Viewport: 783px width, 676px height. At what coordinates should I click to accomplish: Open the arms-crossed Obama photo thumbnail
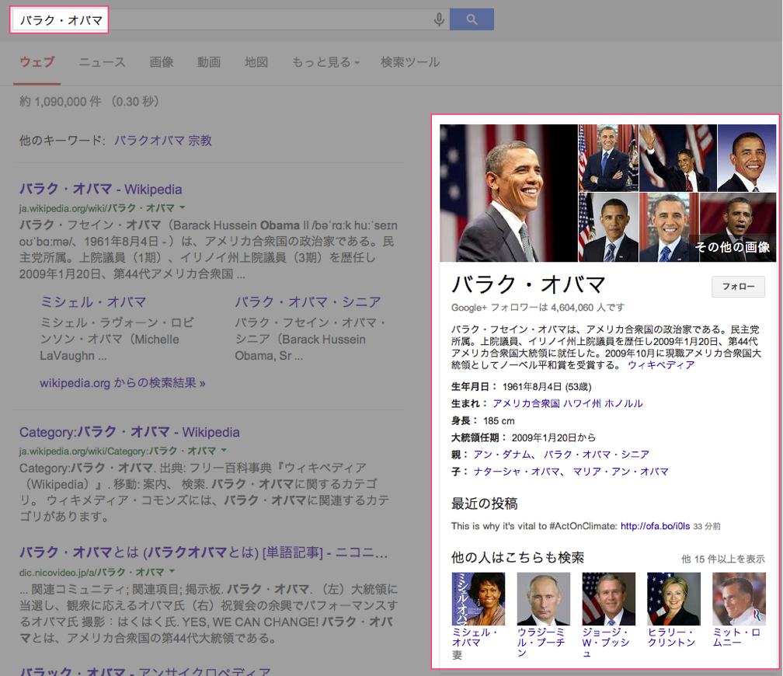[608, 158]
